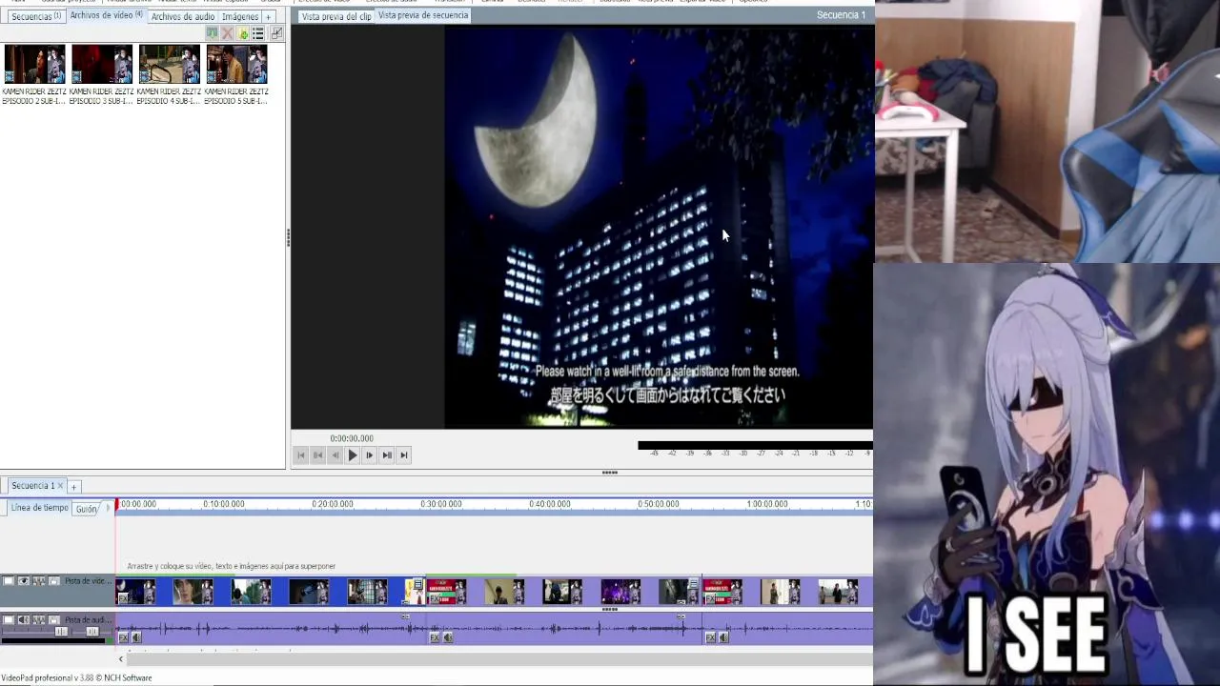Switch to Vista previa del clip tab

click(x=335, y=16)
